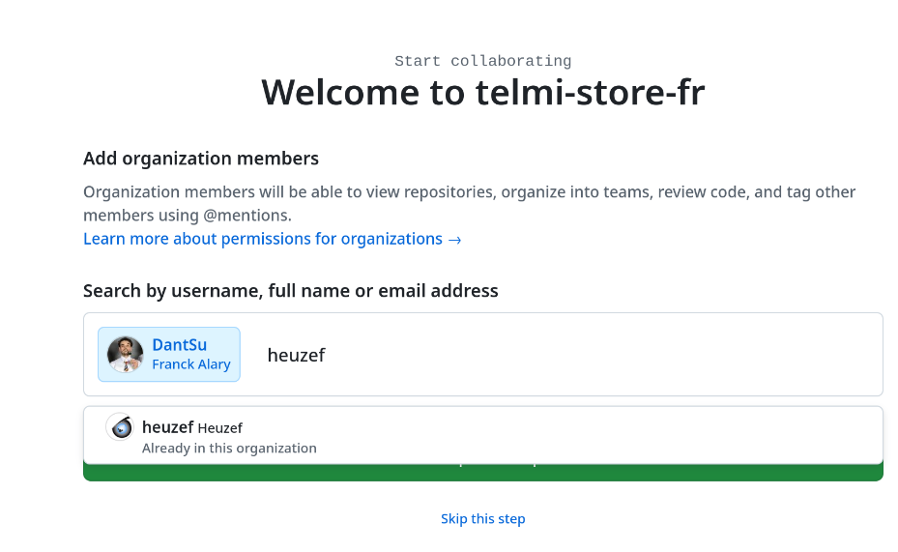Click the "Search by username, full name" label
Viewport: 898px width, 552px height.
(x=290, y=290)
